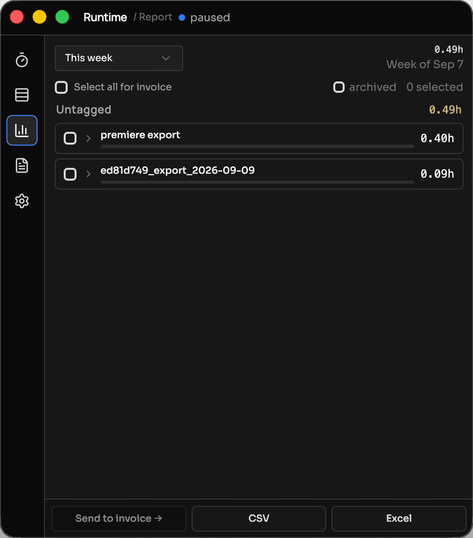The width and height of the screenshot is (473, 538).
Task: Minimize the window with yellow button
Action: click(39, 17)
